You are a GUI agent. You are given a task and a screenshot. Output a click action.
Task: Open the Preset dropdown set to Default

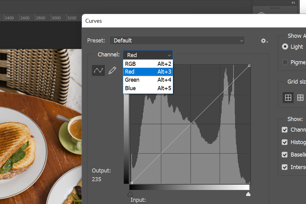(177, 41)
